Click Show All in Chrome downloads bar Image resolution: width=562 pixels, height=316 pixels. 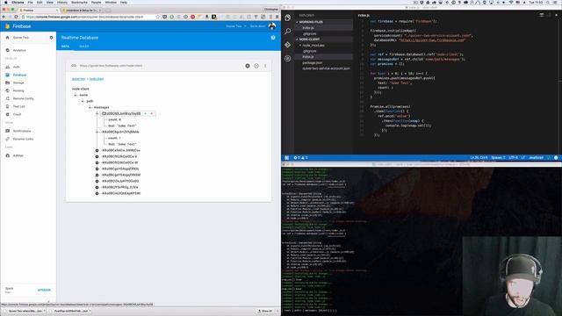pyautogui.click(x=265, y=311)
